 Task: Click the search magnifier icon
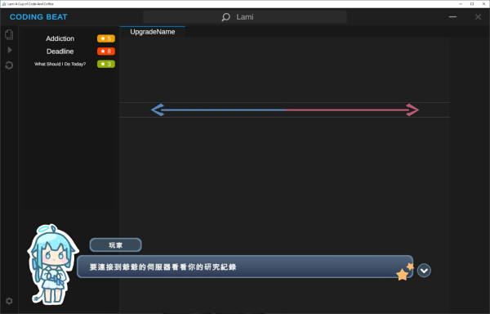pos(225,17)
